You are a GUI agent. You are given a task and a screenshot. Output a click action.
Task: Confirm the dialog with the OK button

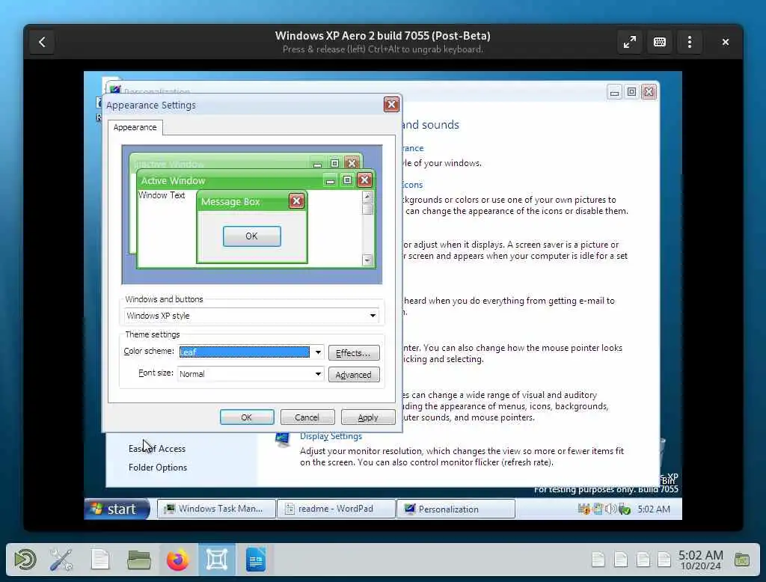(247, 417)
